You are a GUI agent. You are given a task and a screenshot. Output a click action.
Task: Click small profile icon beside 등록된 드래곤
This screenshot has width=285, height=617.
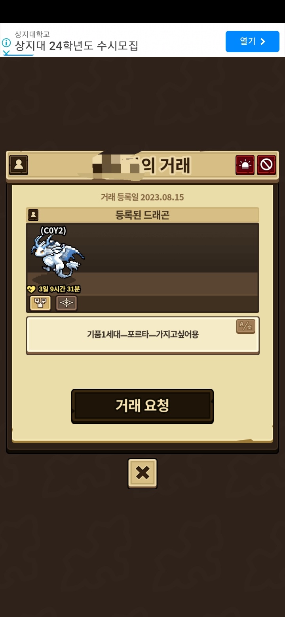pyautogui.click(x=33, y=215)
